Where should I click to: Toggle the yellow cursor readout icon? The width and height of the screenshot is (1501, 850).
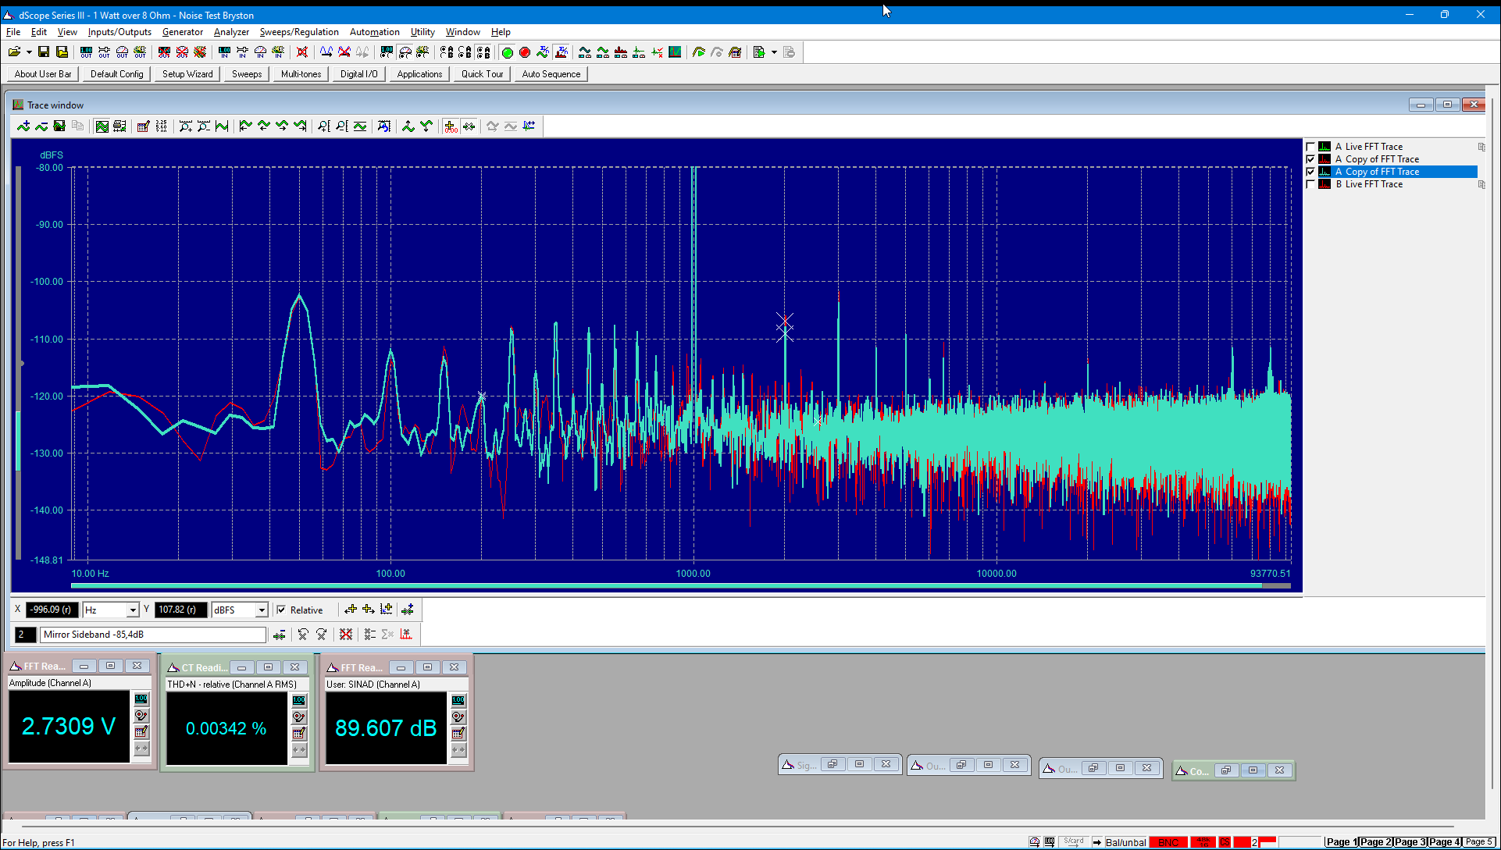451,126
